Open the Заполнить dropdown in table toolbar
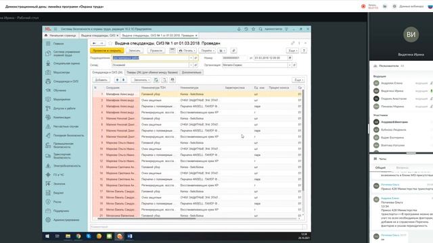This screenshot has width=433, height=243. (x=141, y=80)
